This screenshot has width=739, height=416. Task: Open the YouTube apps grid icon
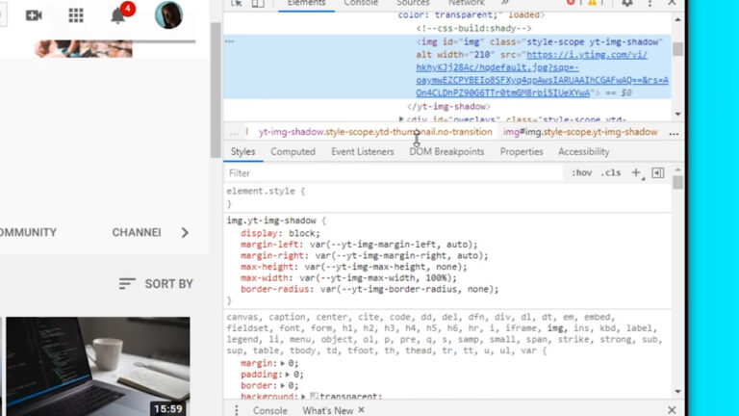click(x=76, y=15)
